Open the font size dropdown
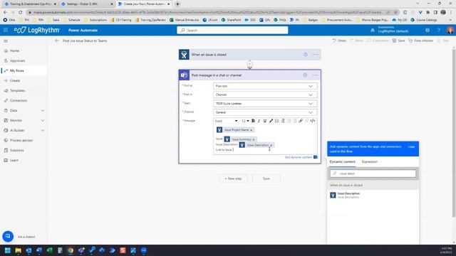Screen dimensions: 456x256 point(245,121)
